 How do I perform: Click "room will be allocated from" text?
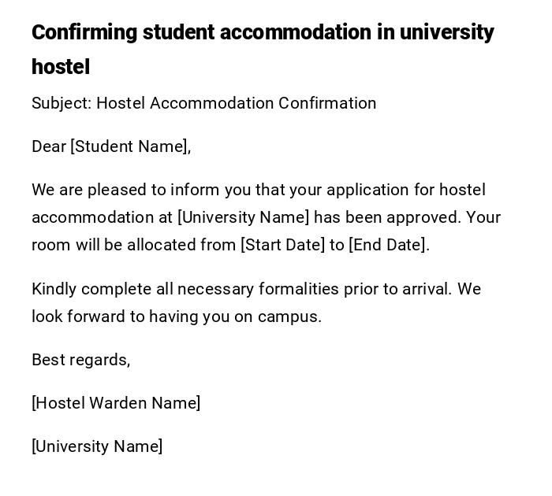(x=133, y=245)
